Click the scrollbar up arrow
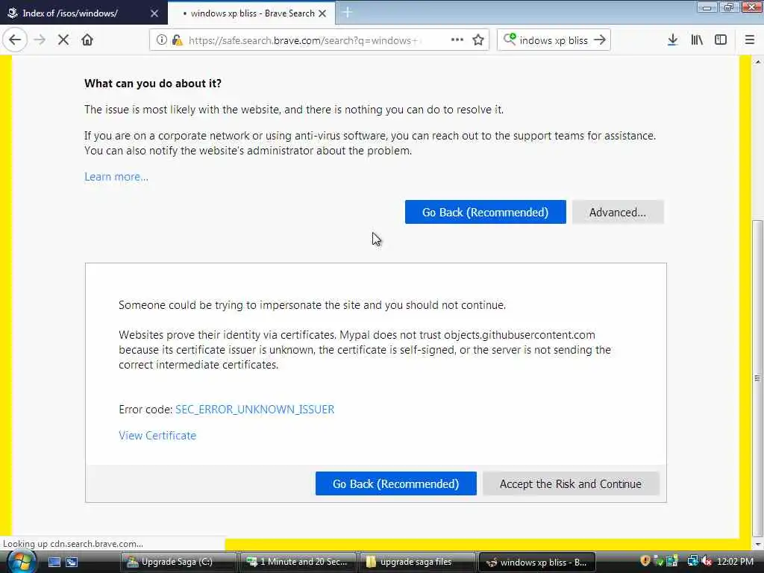The width and height of the screenshot is (764, 573). pyautogui.click(x=757, y=61)
